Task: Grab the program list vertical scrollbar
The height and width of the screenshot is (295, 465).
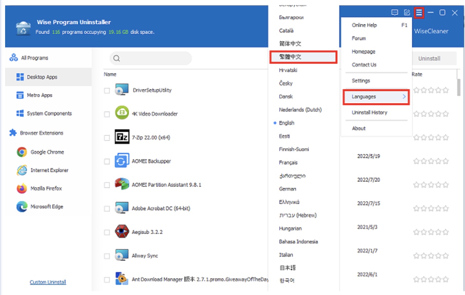Action: tap(459, 87)
